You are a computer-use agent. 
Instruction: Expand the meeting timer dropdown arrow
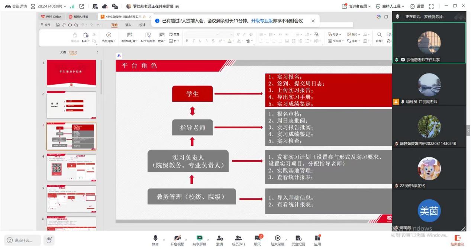tap(65, 6)
